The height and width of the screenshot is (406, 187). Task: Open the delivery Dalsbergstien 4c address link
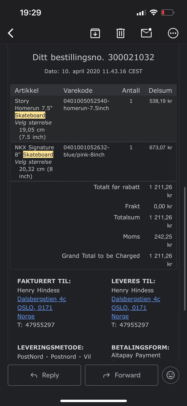point(136,299)
